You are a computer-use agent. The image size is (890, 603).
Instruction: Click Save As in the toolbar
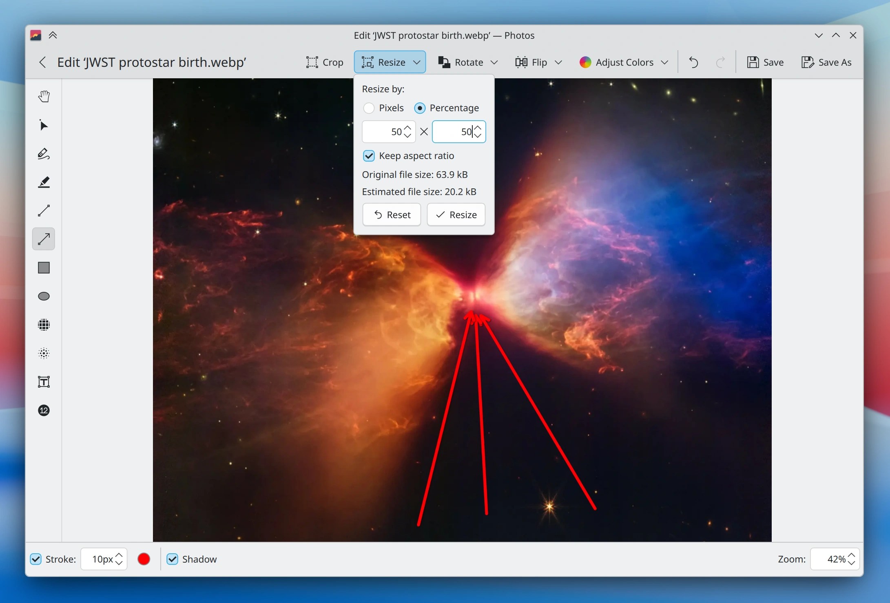click(826, 62)
